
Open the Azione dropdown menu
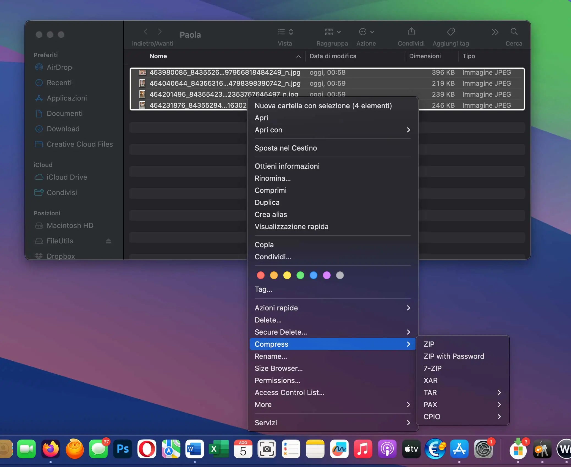tap(366, 32)
